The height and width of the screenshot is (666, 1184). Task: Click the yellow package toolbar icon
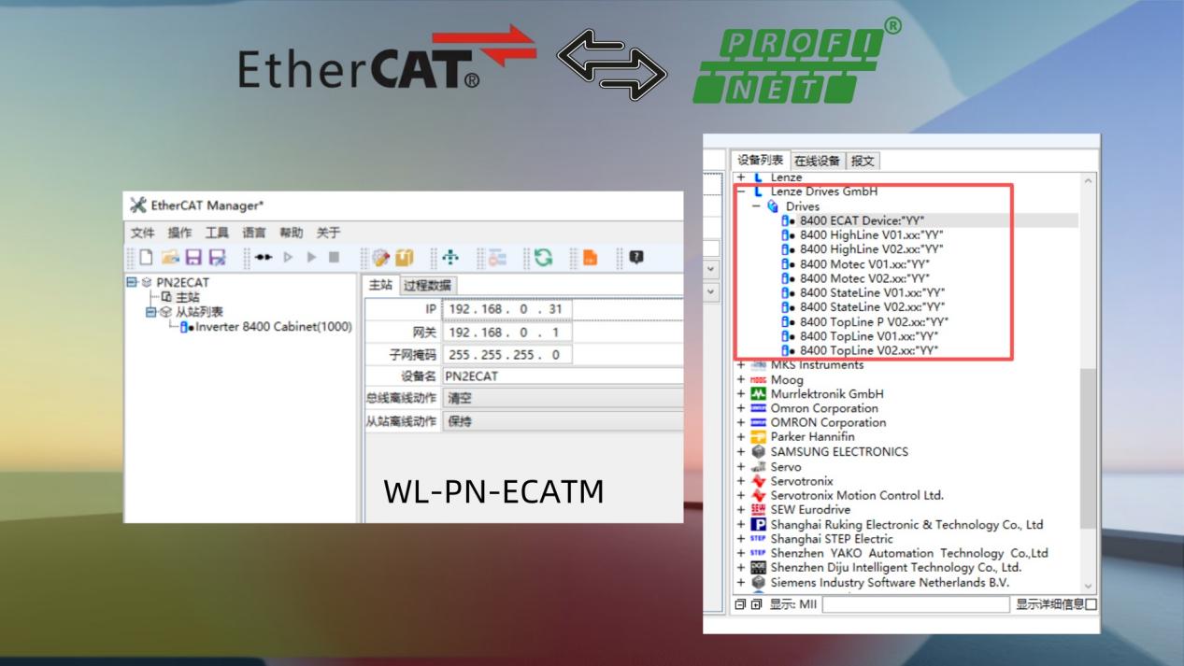pyautogui.click(x=404, y=257)
